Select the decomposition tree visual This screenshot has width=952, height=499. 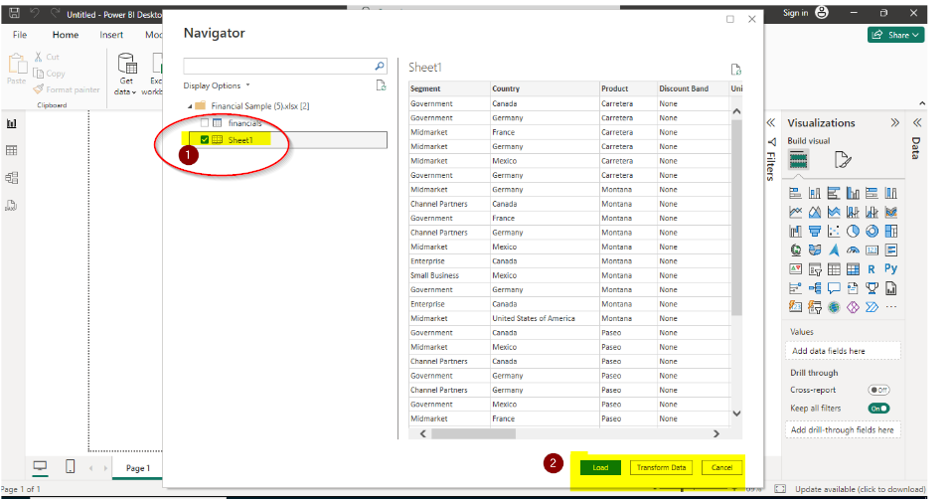pos(814,288)
